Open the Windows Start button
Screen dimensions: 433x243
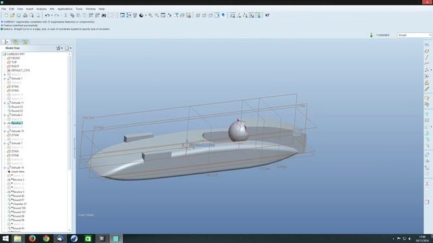tap(5, 238)
